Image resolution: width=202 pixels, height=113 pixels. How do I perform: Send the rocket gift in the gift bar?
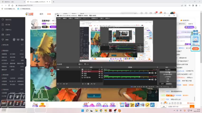137,105
